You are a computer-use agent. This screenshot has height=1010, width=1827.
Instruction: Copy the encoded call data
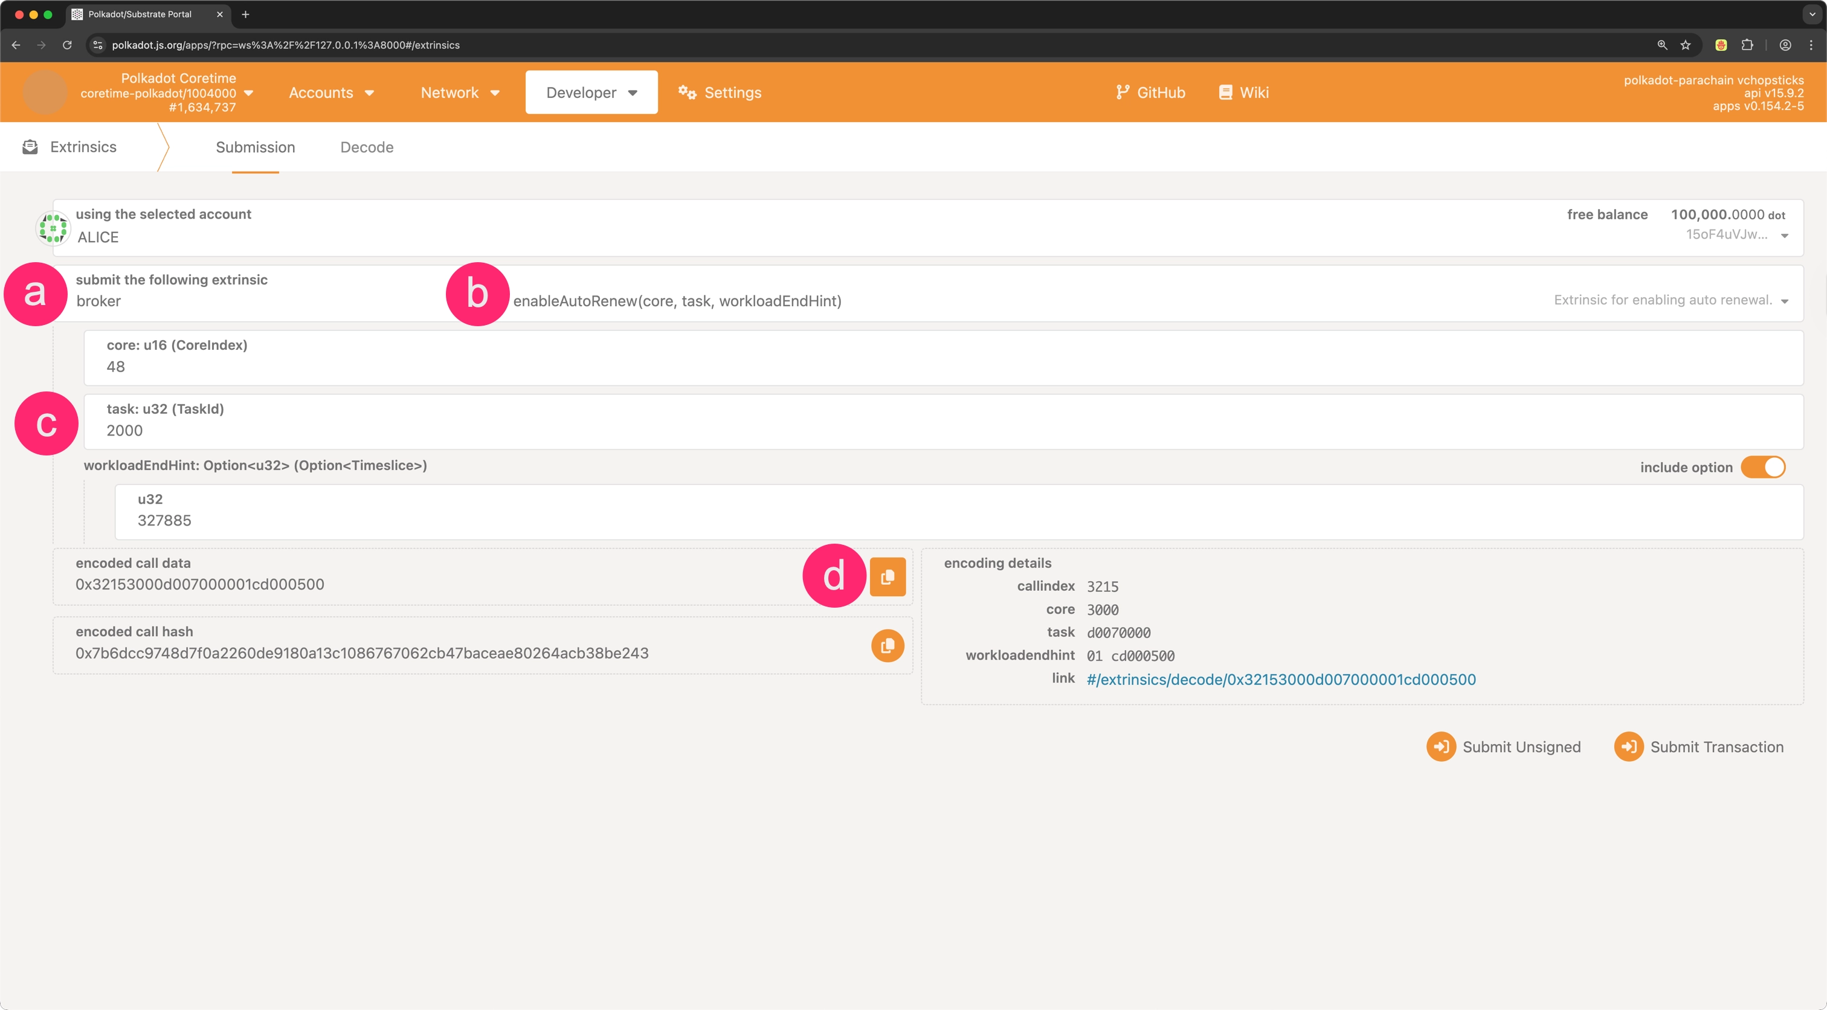(x=888, y=577)
